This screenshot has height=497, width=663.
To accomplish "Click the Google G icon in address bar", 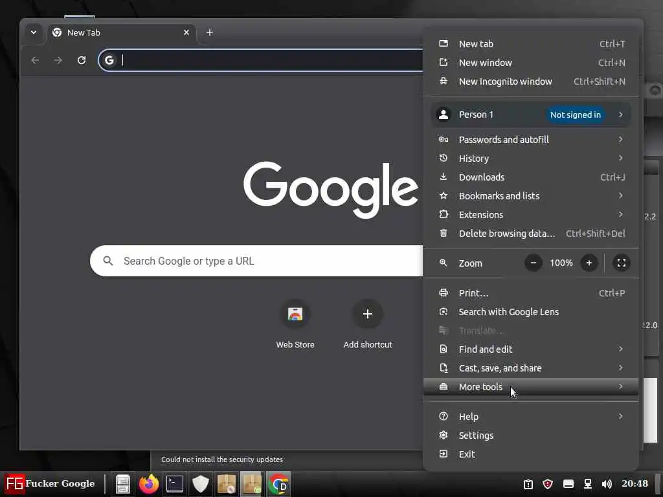I will click(x=109, y=60).
